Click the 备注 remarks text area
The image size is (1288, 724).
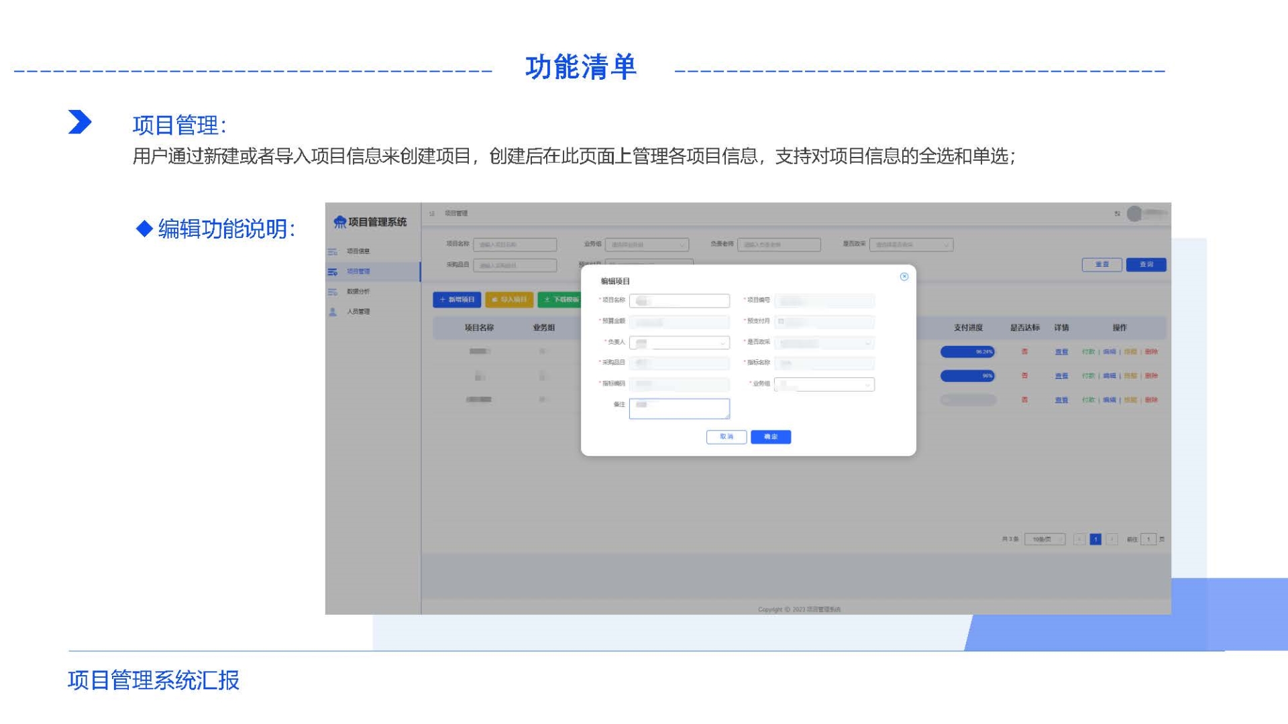pyautogui.click(x=679, y=409)
